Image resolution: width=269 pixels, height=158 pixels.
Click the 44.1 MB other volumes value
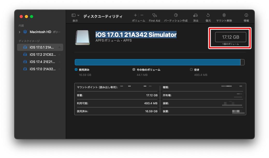click(x=142, y=75)
